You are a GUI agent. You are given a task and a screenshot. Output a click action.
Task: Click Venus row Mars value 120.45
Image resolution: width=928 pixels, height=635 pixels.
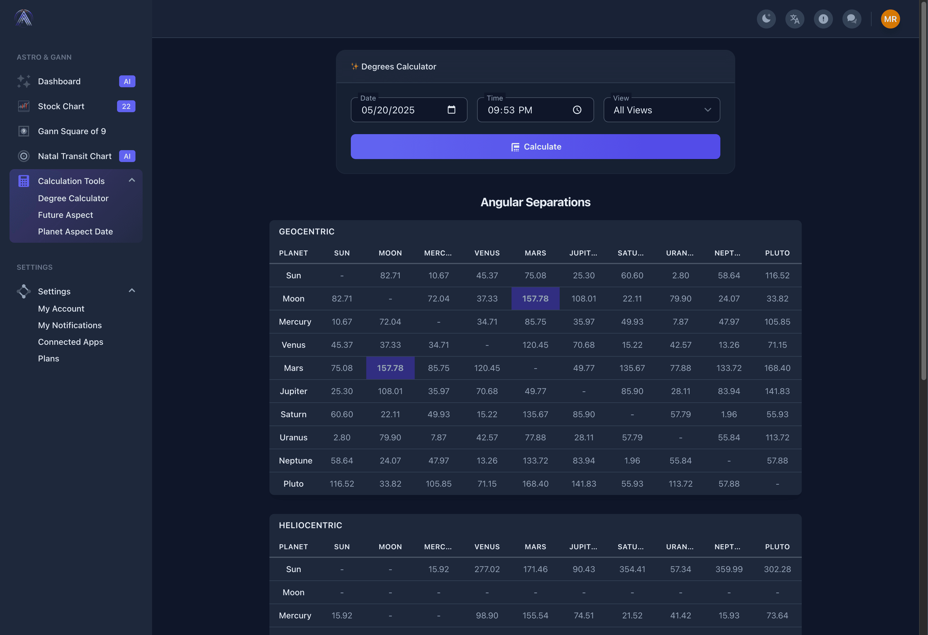[535, 345]
